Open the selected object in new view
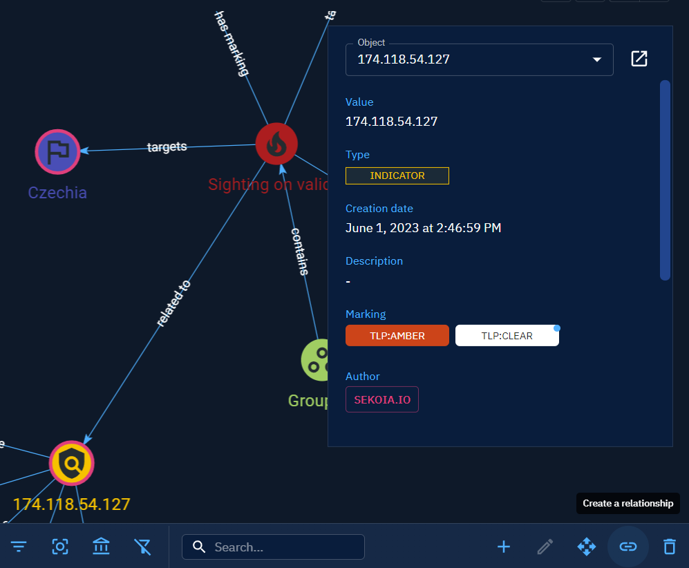This screenshot has height=568, width=689. pos(639,59)
